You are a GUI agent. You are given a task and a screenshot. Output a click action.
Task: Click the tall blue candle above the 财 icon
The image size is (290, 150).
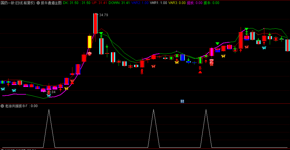pyautogui.click(x=182, y=58)
